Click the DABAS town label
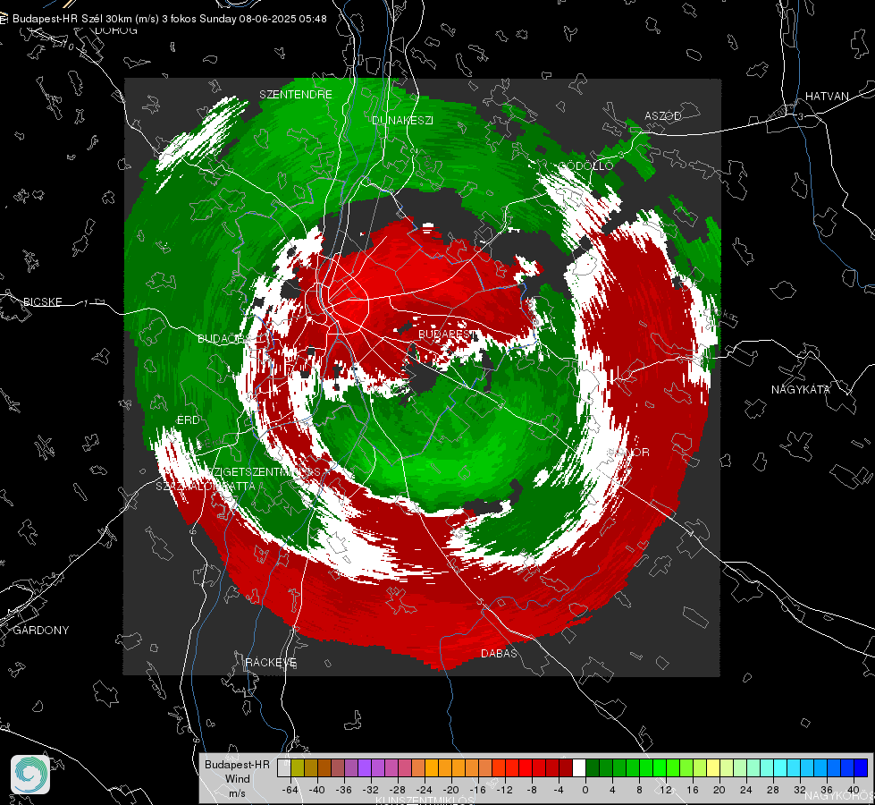Image resolution: width=875 pixels, height=805 pixels. 499,654
